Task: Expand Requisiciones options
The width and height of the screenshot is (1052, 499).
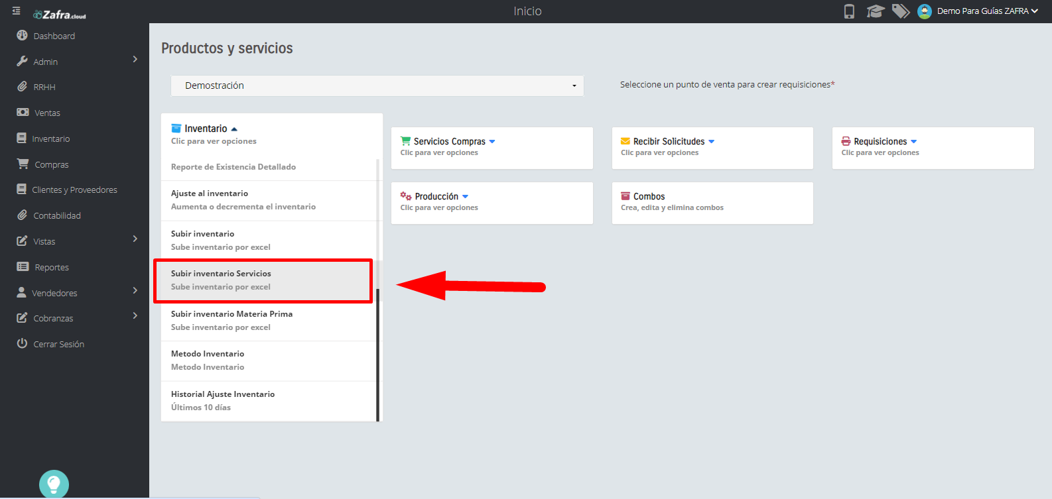Action: pos(914,142)
